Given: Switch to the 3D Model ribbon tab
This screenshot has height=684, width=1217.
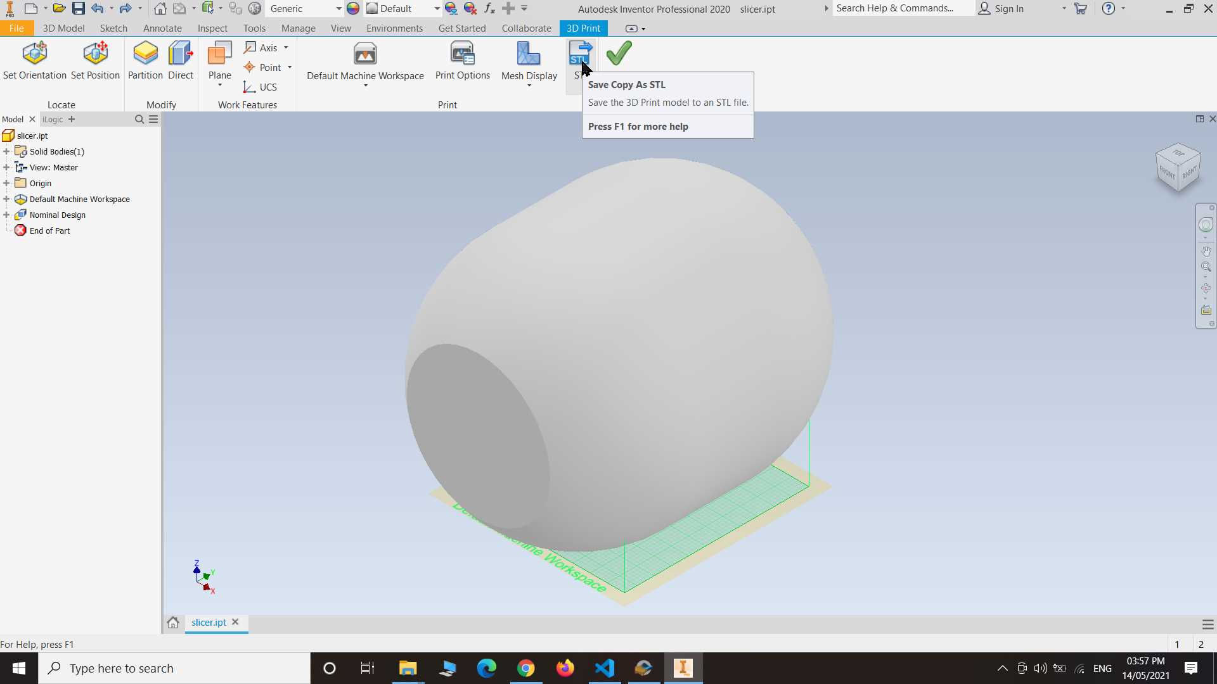Looking at the screenshot, I should point(63,28).
